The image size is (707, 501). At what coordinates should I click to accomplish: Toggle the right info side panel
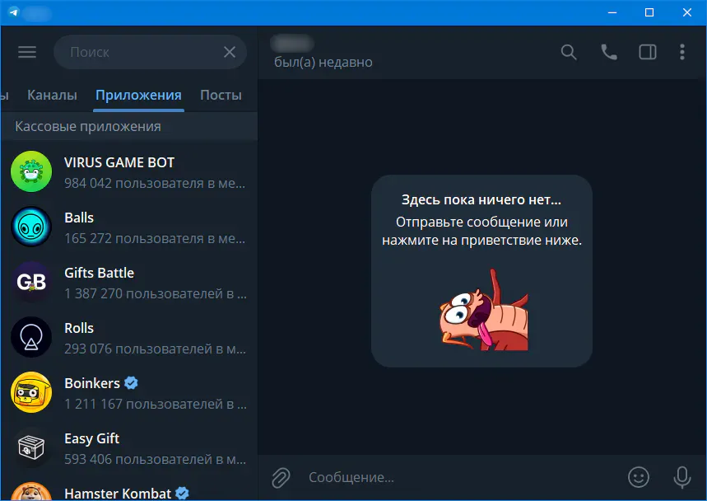click(648, 53)
